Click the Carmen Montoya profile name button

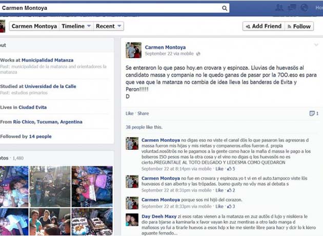coord(33,26)
